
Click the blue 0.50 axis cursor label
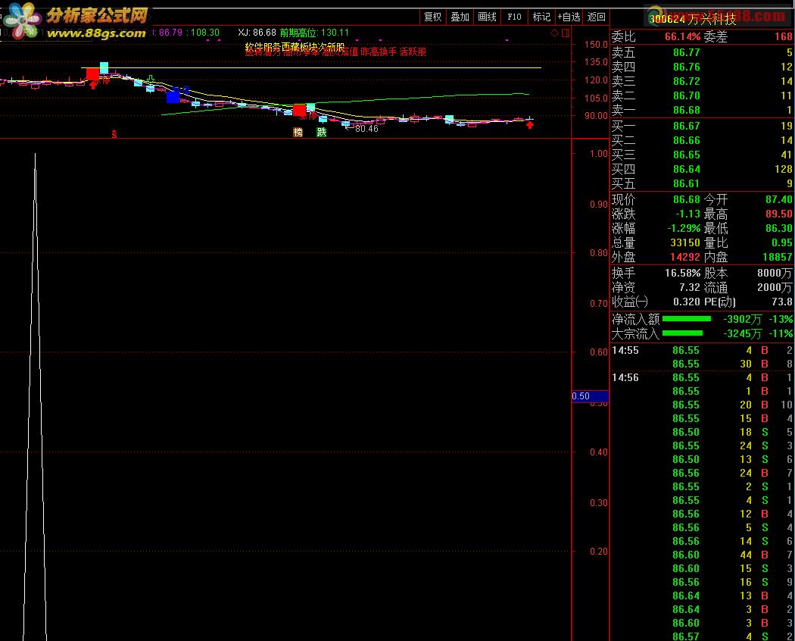click(x=590, y=396)
